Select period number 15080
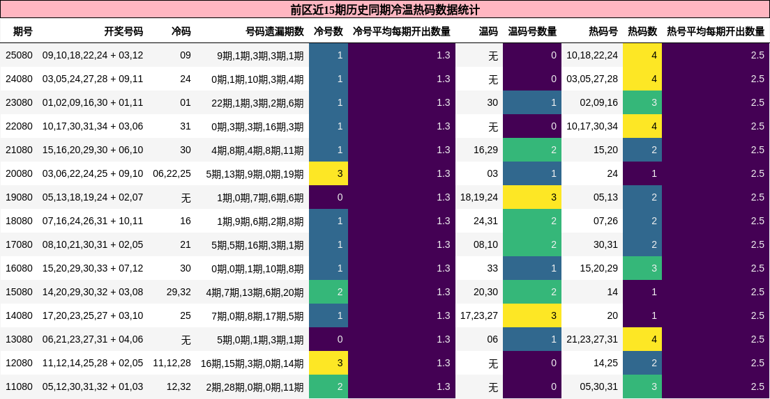The image size is (770, 399). 19,292
